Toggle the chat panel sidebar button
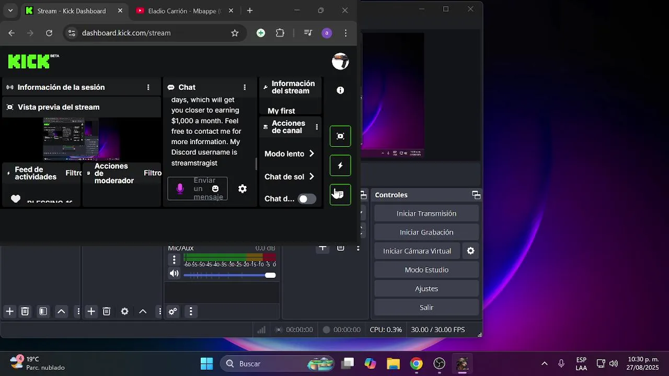 click(340, 195)
